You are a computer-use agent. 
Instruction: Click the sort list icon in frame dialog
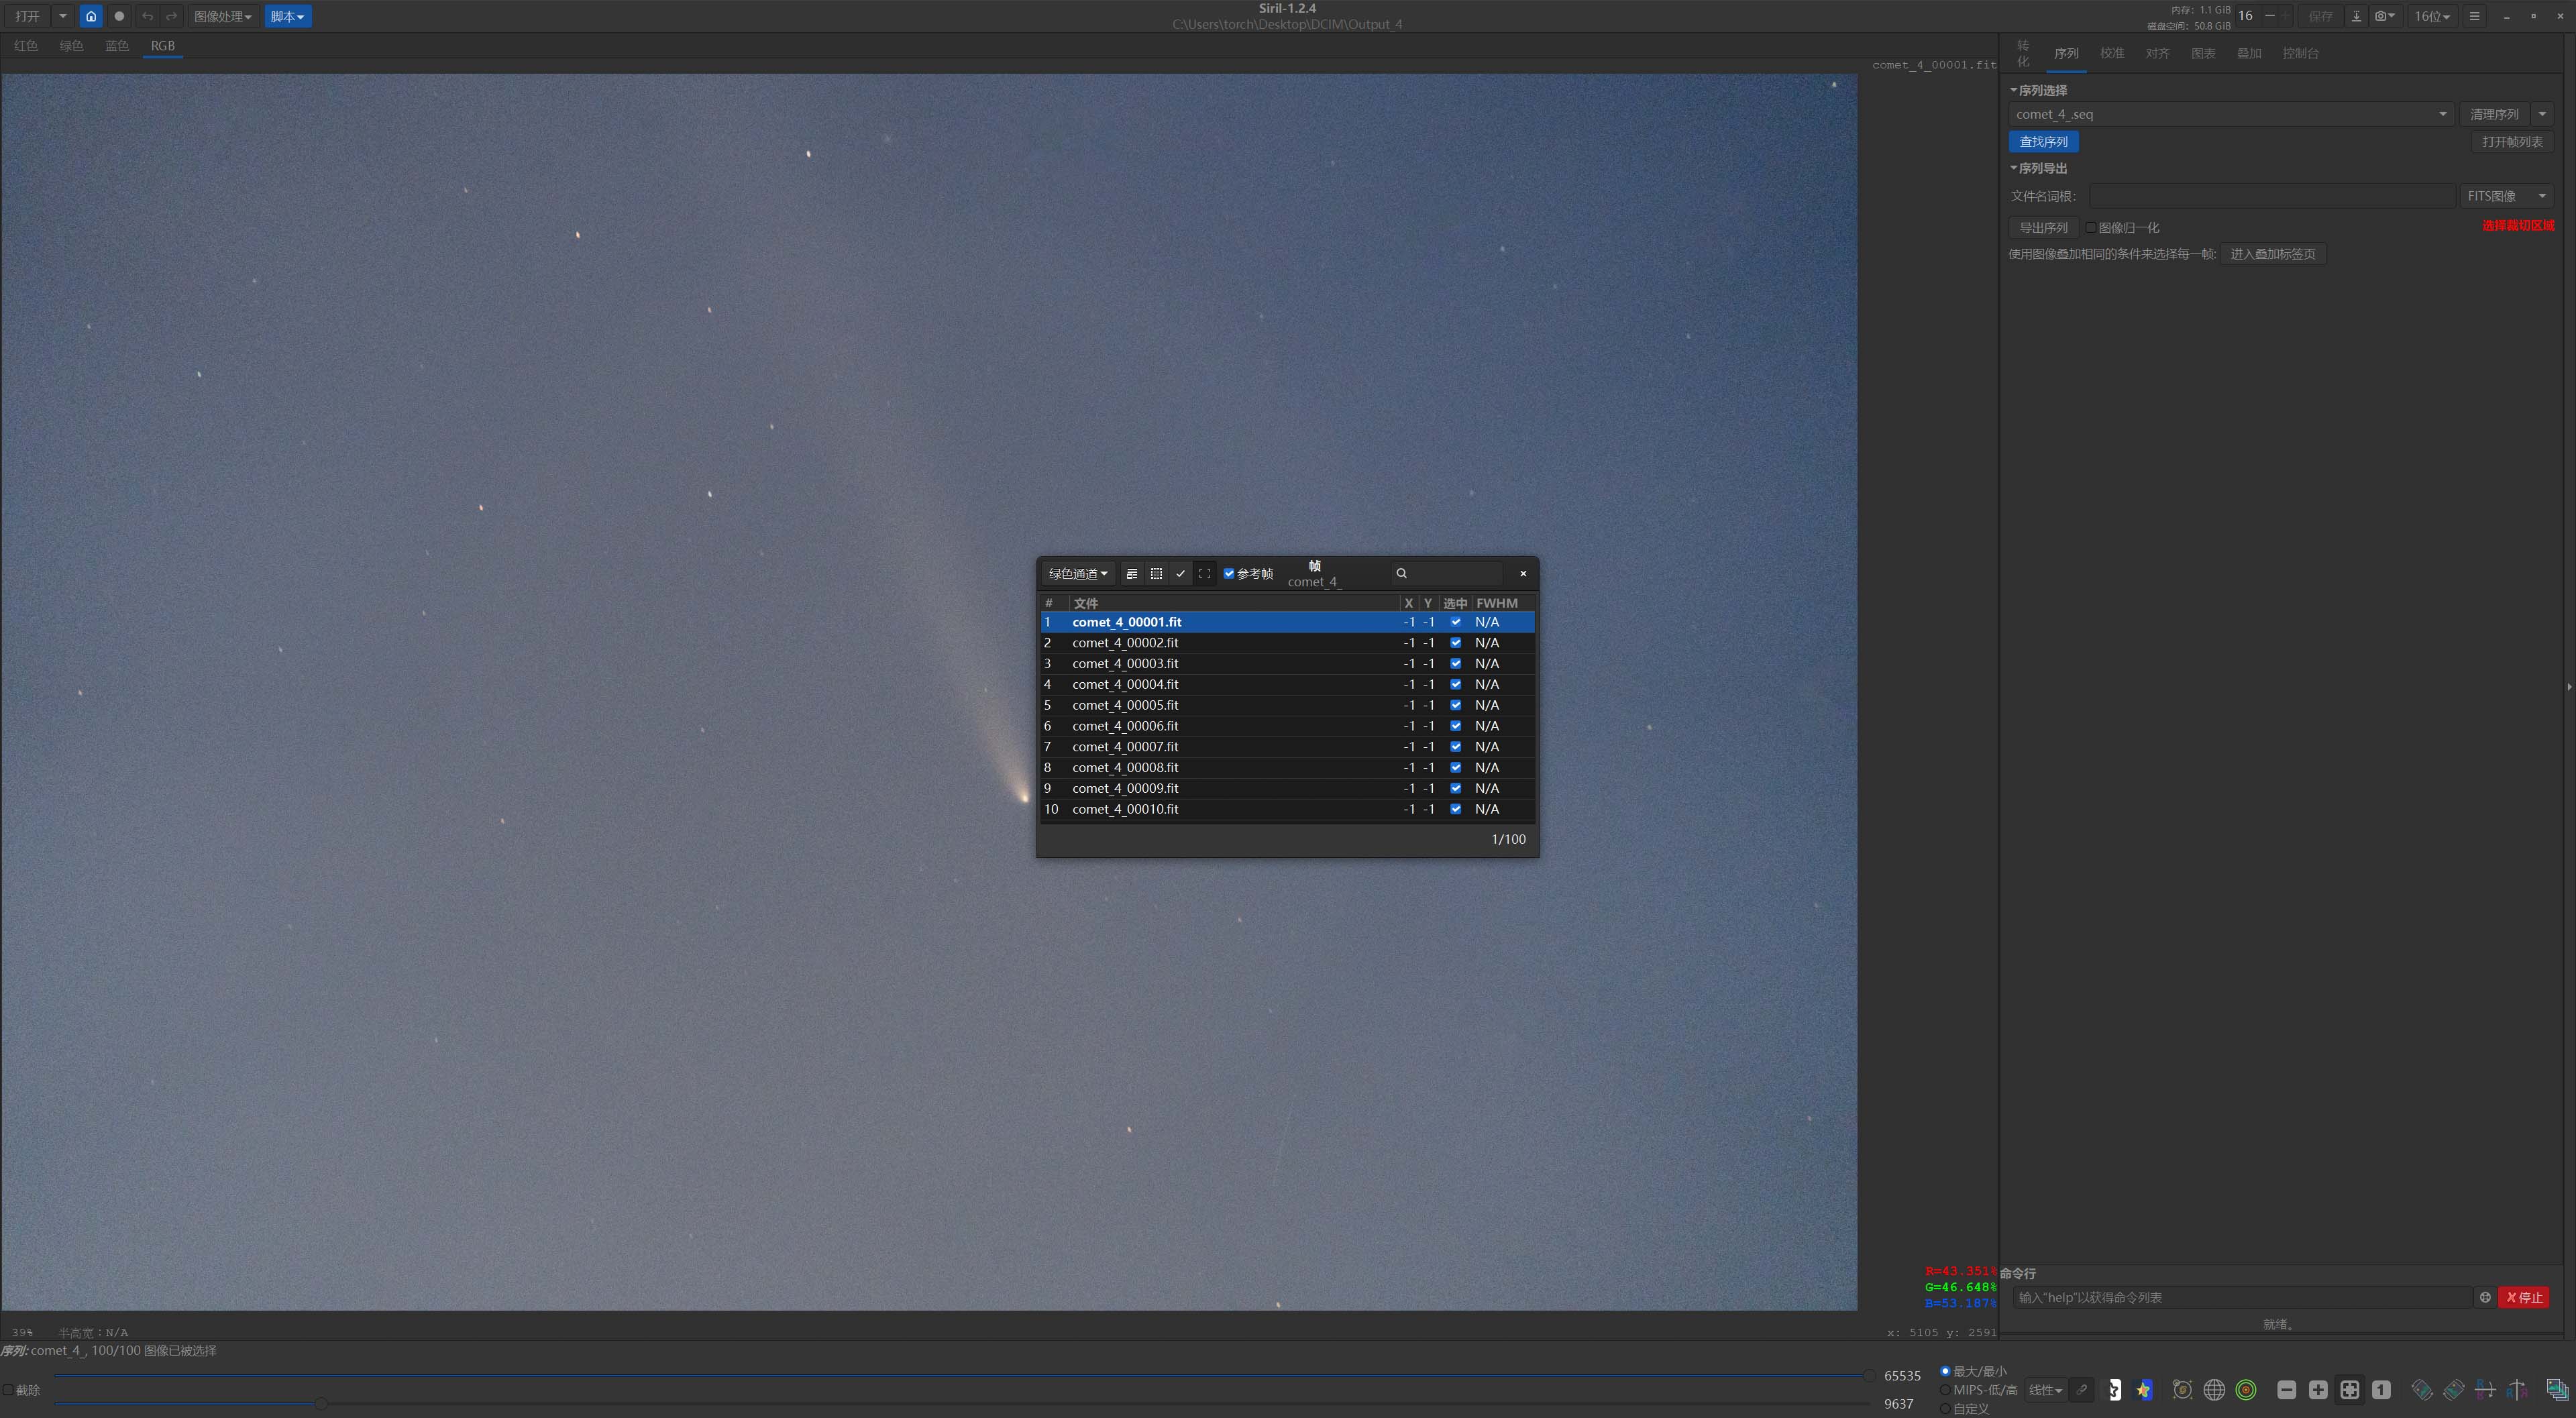(x=1132, y=573)
